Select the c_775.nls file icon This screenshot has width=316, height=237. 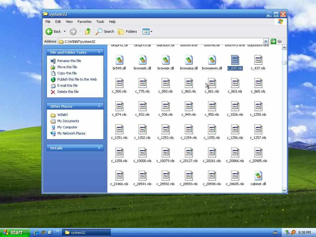(x=143, y=83)
